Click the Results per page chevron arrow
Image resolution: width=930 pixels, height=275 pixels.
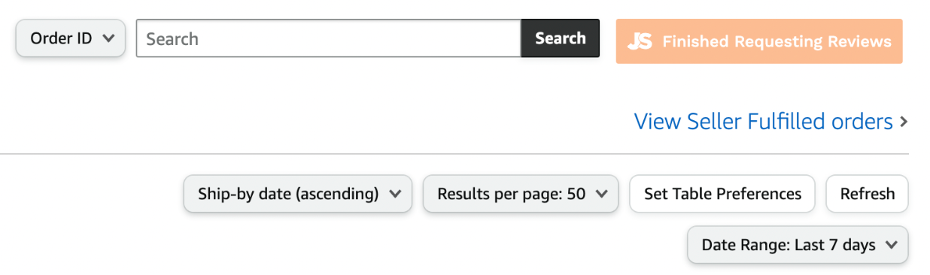coord(601,194)
